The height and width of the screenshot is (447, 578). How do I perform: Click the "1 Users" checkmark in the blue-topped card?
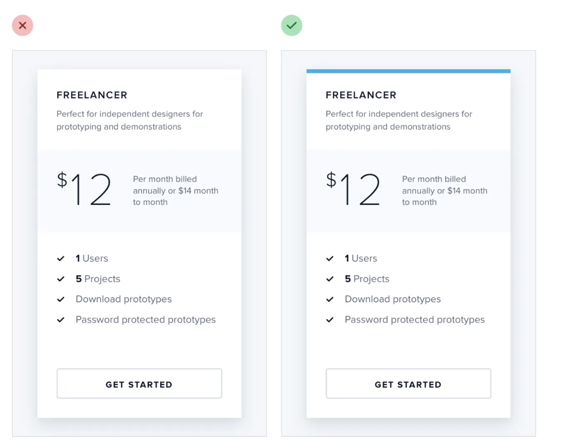tap(330, 259)
